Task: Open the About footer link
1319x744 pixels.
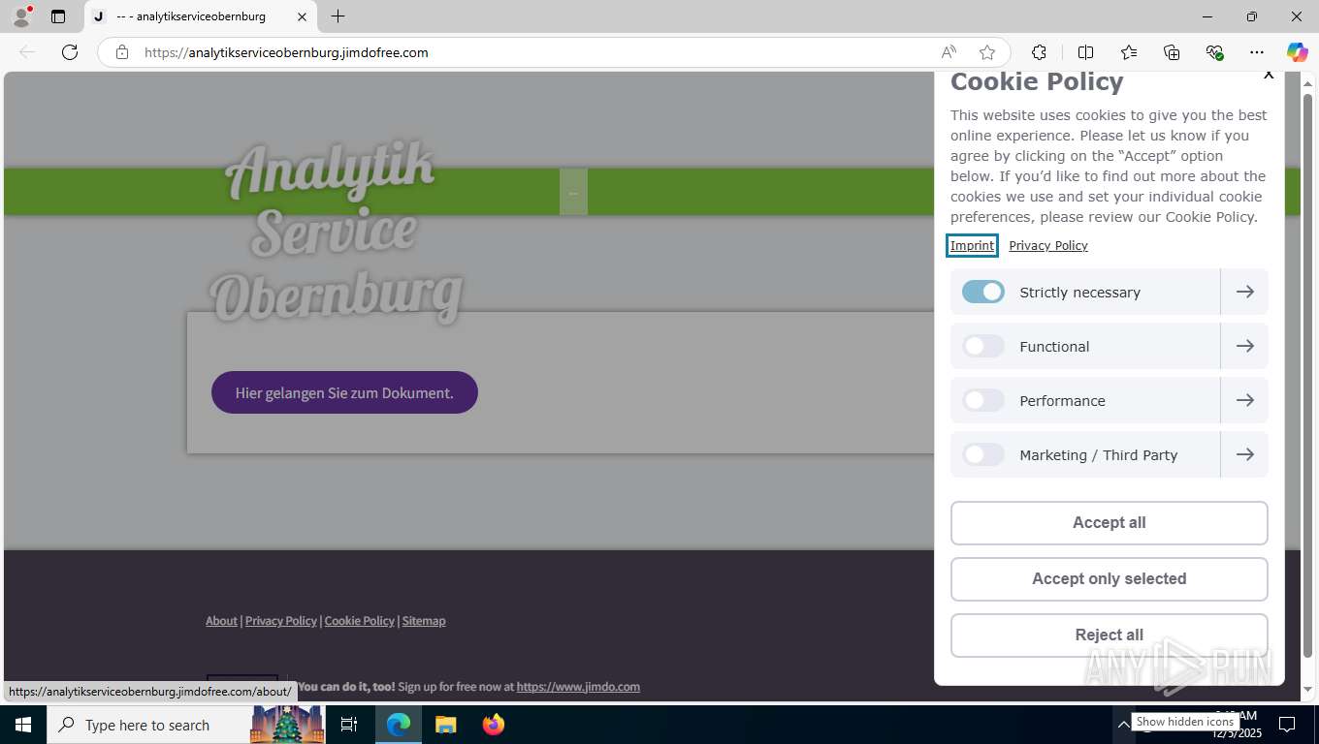Action: click(x=221, y=621)
